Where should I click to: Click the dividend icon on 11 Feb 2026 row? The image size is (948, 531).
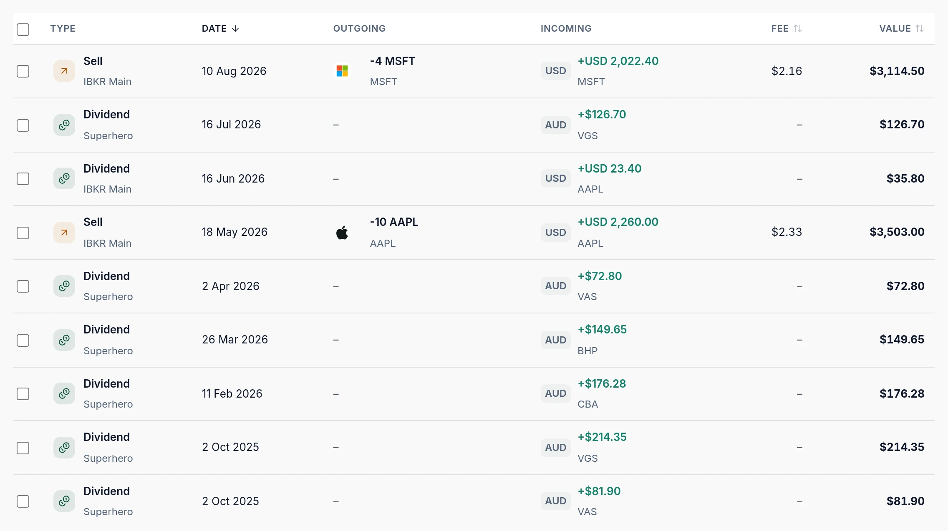click(64, 393)
